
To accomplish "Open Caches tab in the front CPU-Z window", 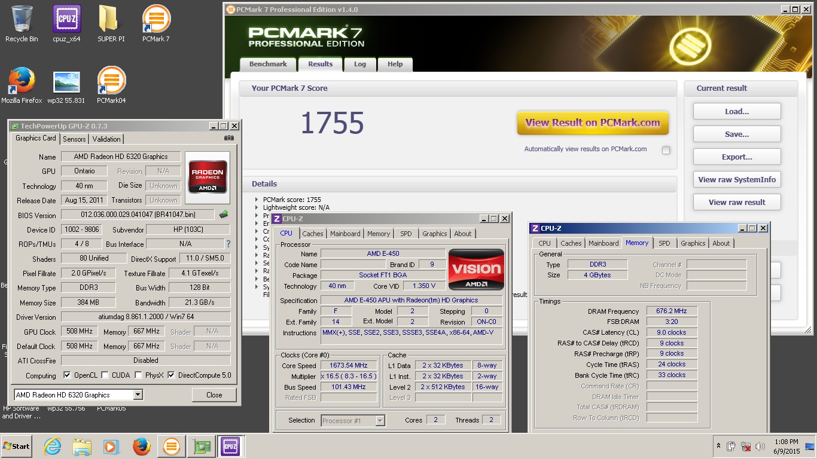I will [313, 234].
